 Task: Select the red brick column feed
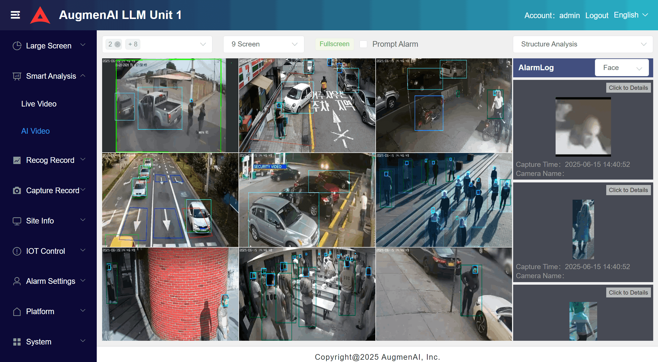pyautogui.click(x=170, y=294)
